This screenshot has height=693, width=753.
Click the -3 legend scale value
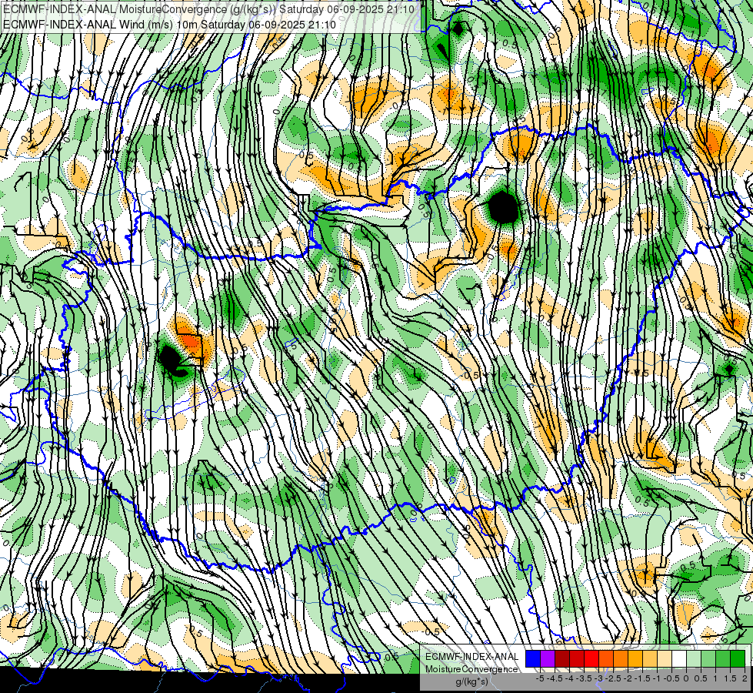599,678
